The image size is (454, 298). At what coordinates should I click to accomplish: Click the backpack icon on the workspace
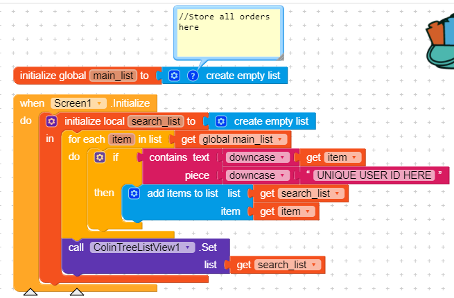click(440, 43)
